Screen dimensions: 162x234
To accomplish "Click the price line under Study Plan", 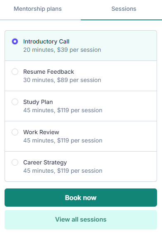I will coord(63,110).
